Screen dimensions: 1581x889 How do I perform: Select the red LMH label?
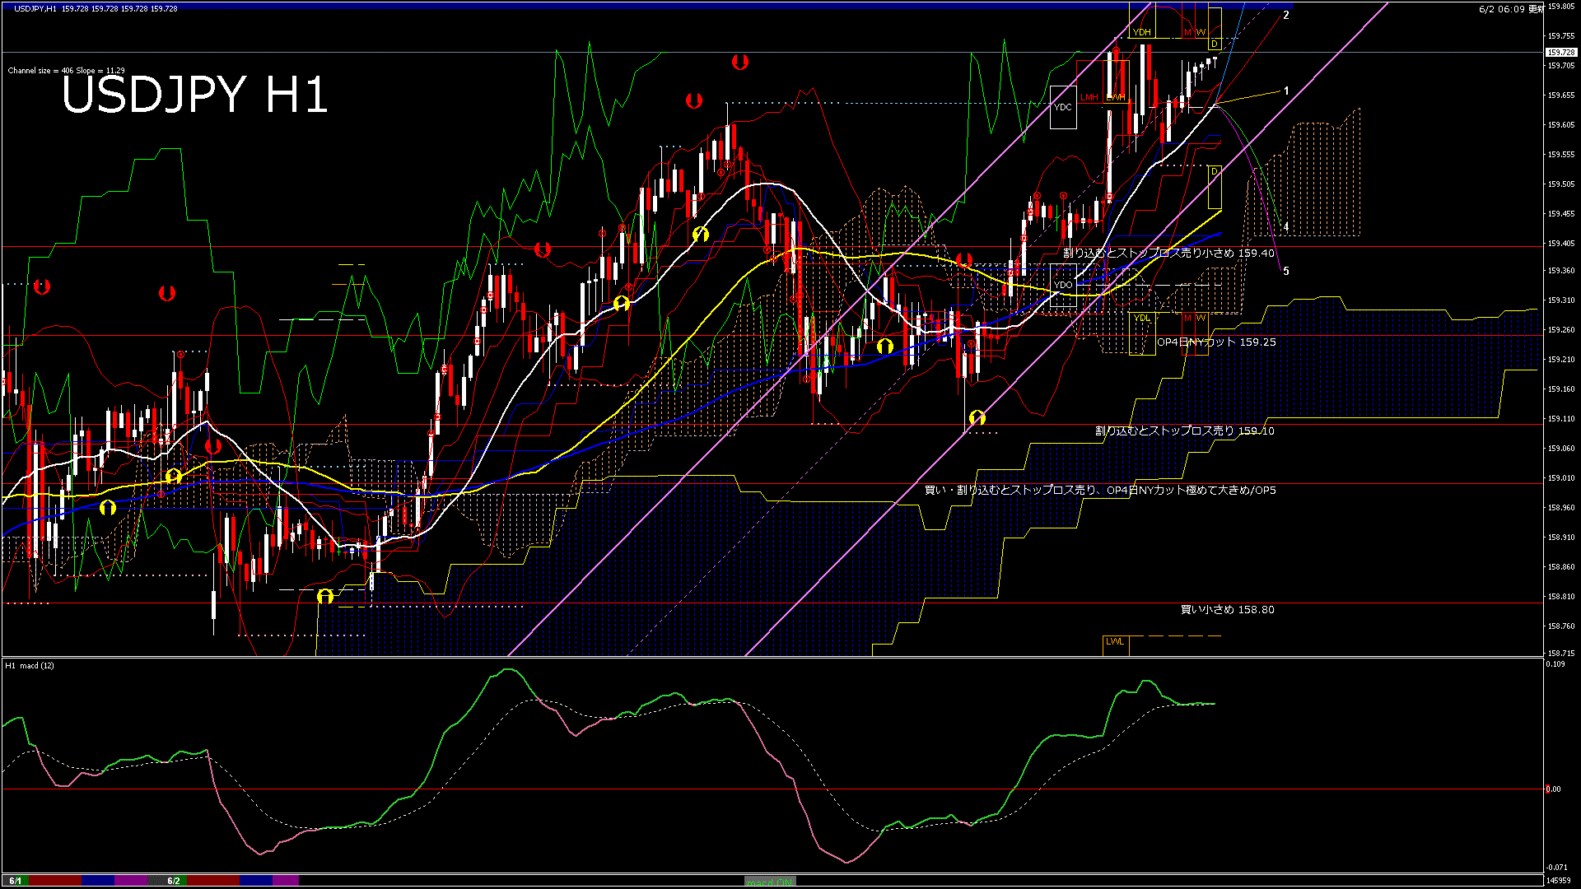[1089, 97]
